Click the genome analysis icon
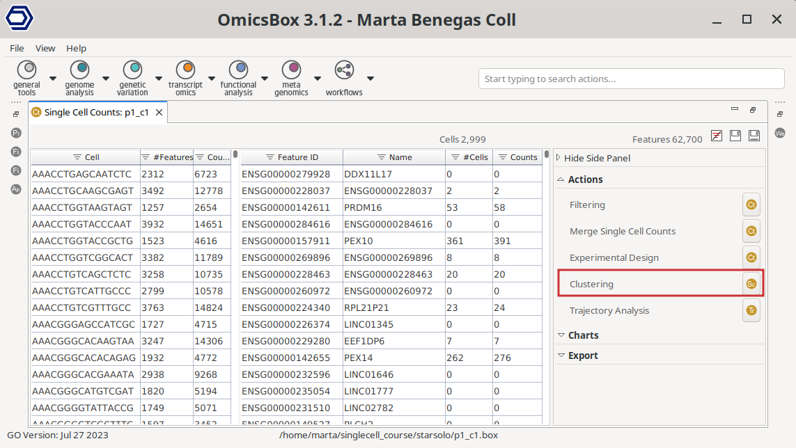The width and height of the screenshot is (796, 448). (x=80, y=70)
